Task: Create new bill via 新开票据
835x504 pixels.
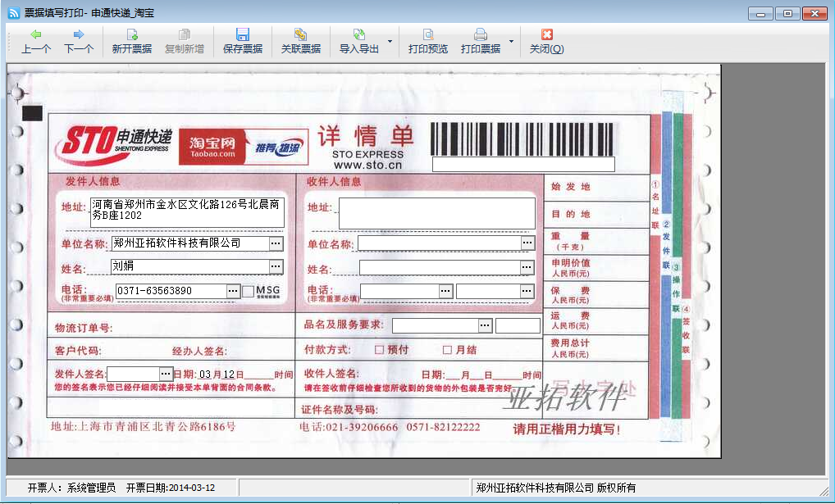Action: pyautogui.click(x=131, y=42)
